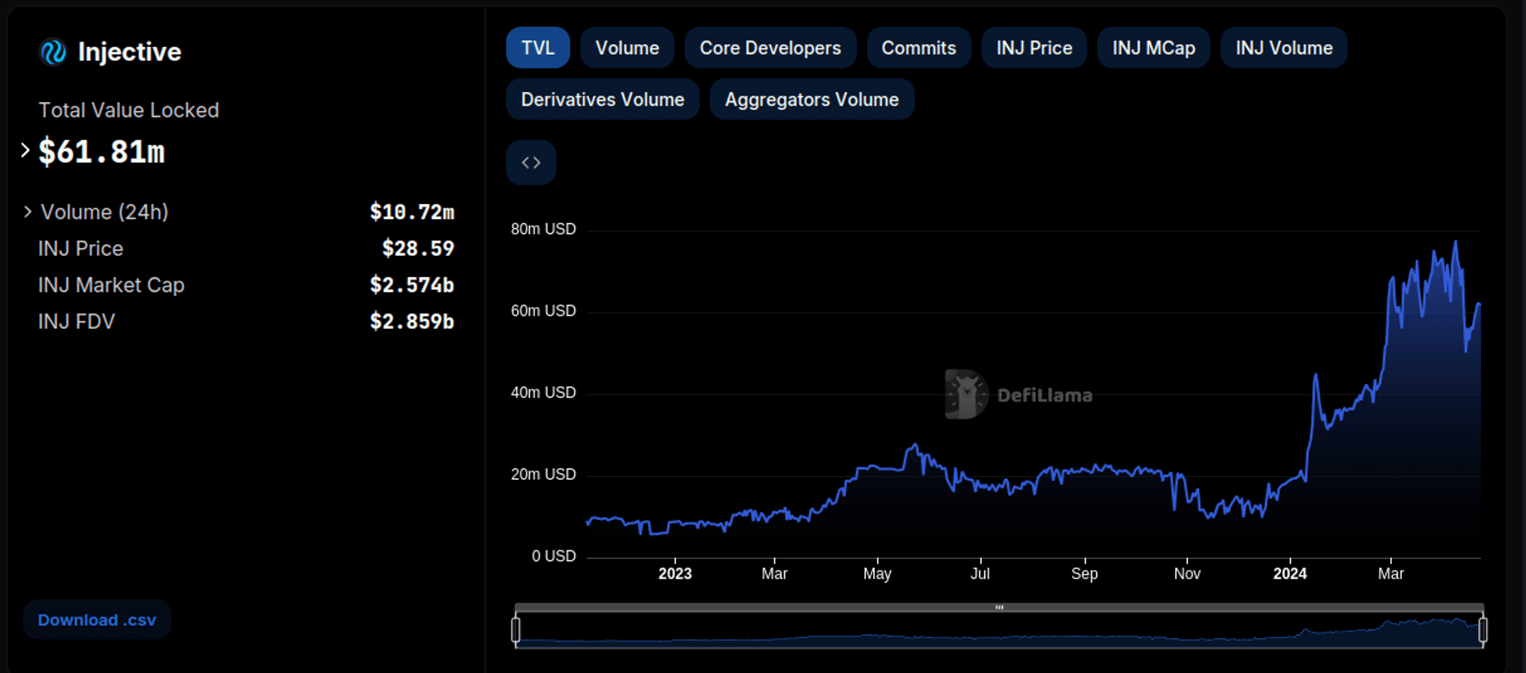The width and height of the screenshot is (1526, 673).
Task: Toggle the INJ Price chart series
Action: click(x=1034, y=48)
